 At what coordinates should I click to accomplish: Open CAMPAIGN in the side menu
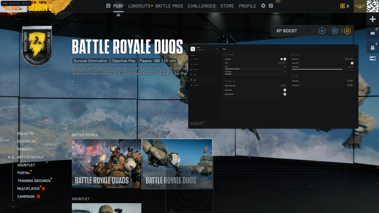[x=26, y=196]
